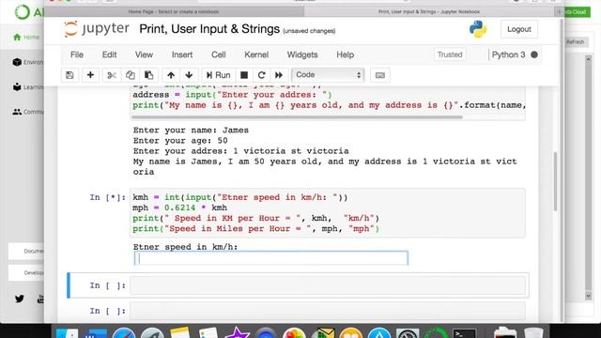Restart the kernel icon
Screen dimensions: 601x338
(x=261, y=75)
